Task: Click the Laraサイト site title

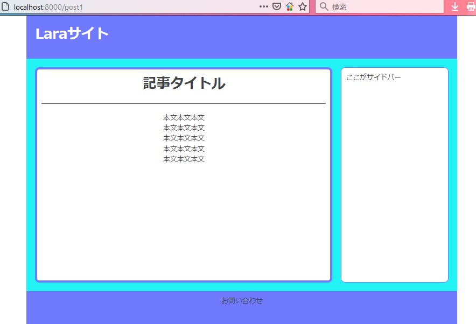Action: (x=72, y=34)
